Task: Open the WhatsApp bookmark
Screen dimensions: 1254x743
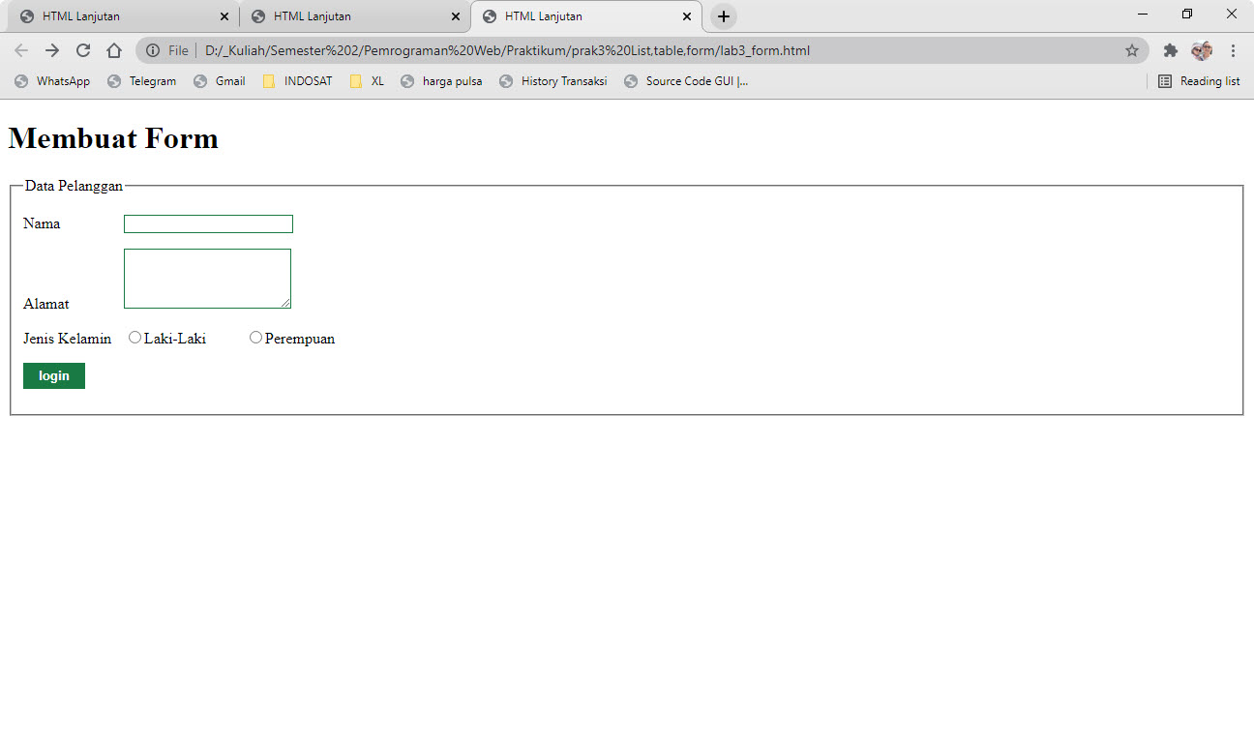Action: point(51,81)
